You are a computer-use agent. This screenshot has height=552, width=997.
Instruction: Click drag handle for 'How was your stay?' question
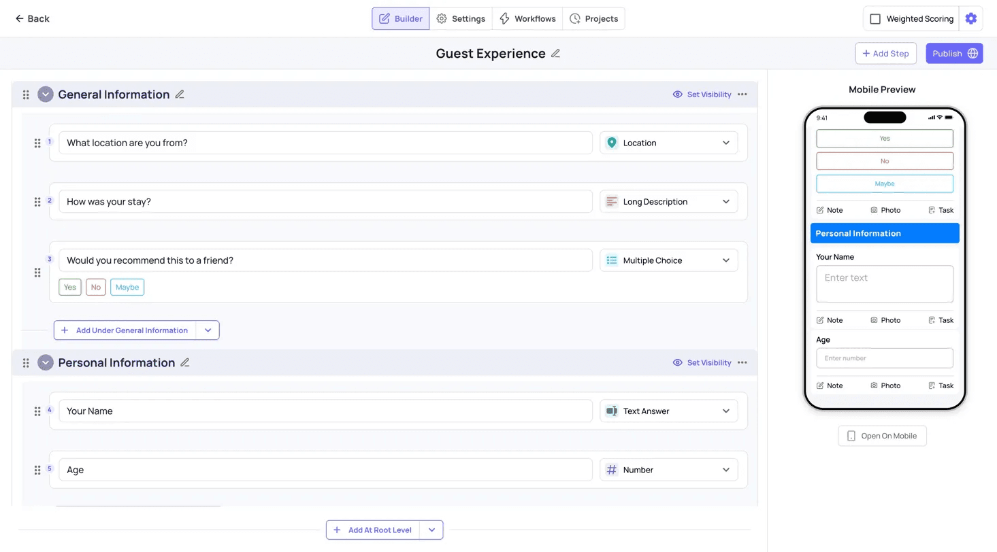click(37, 202)
